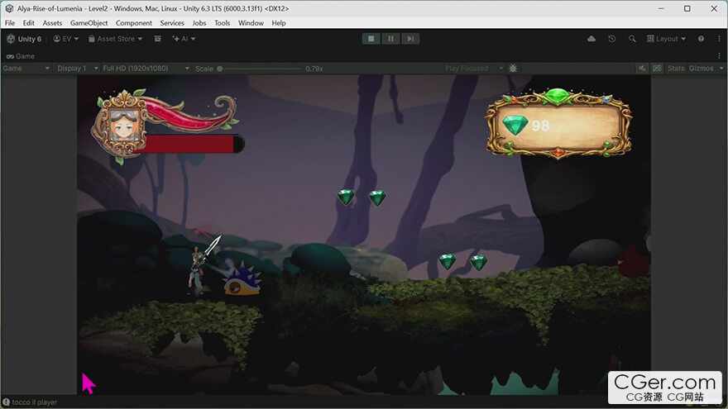Viewport: 728px width, 409px height.
Task: Toggle the Game view shortcuts icon
Action: pos(657,68)
